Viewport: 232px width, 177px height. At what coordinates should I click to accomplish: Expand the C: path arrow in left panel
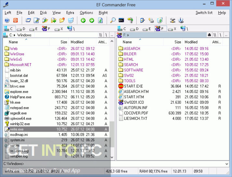15,35
